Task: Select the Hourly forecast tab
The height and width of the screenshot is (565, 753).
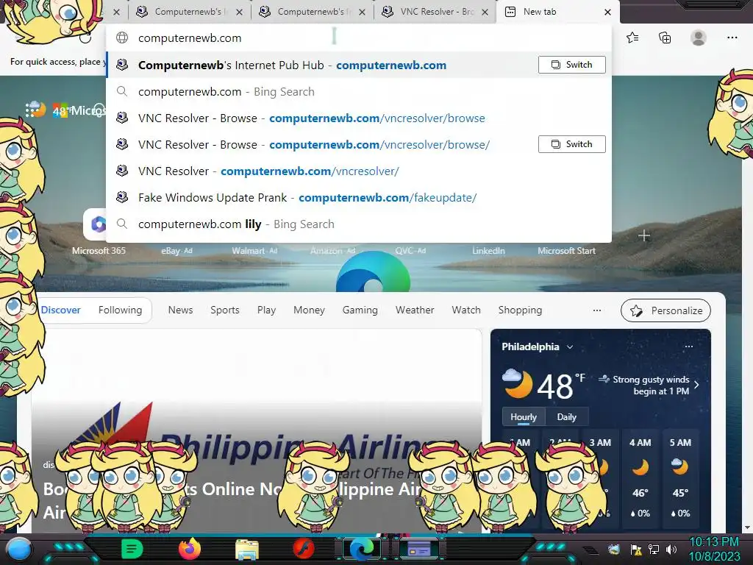Action: [x=524, y=417]
